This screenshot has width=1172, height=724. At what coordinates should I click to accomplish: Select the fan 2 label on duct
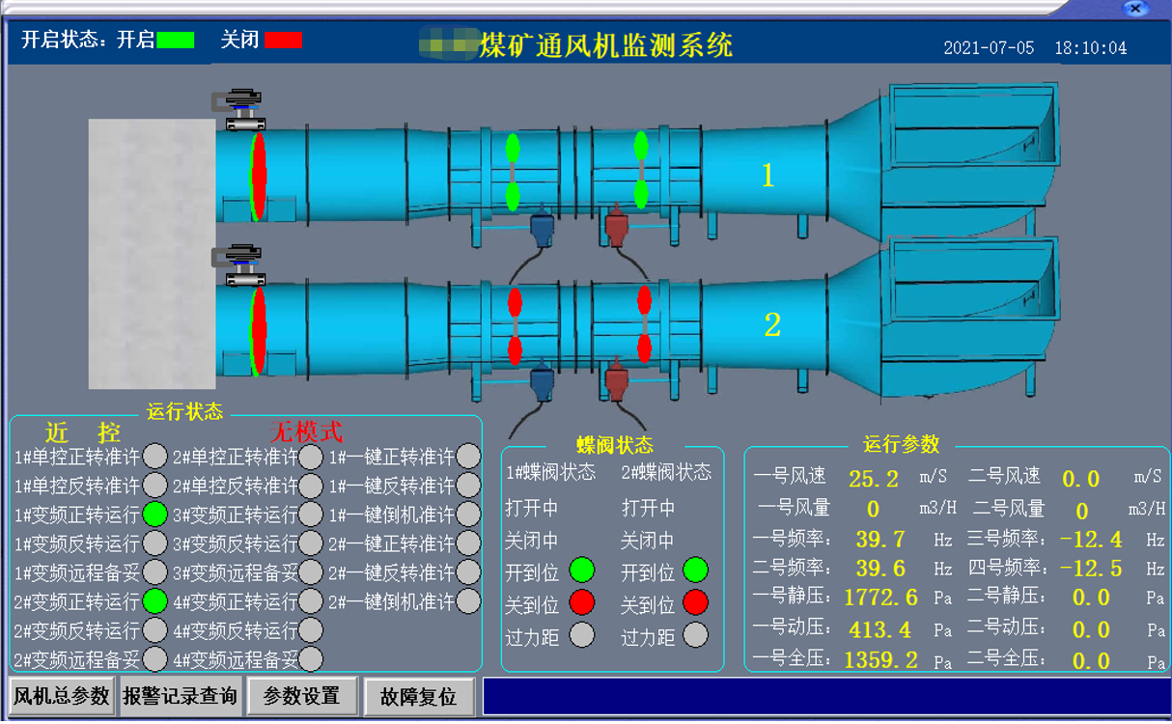tap(771, 325)
